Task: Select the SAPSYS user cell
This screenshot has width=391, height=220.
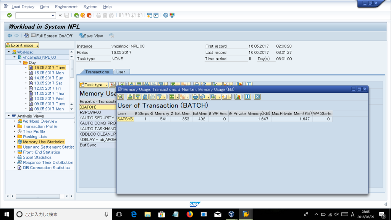Action: (x=125, y=119)
